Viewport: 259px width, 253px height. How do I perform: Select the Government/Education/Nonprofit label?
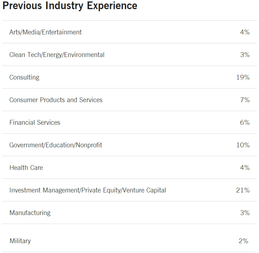click(x=55, y=145)
